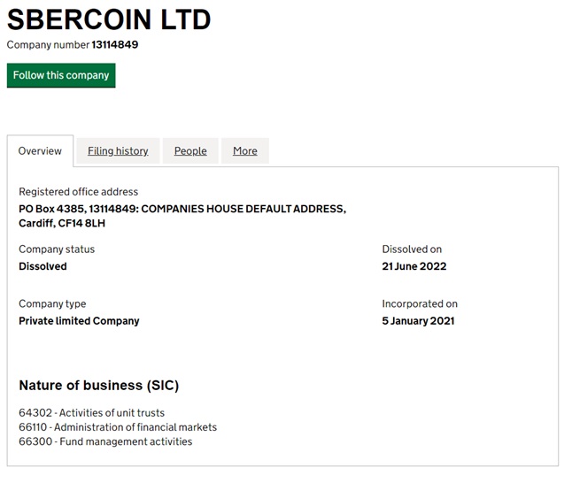572x483 pixels.
Task: Click the Nature of business (SIC) heading
Action: 99,386
